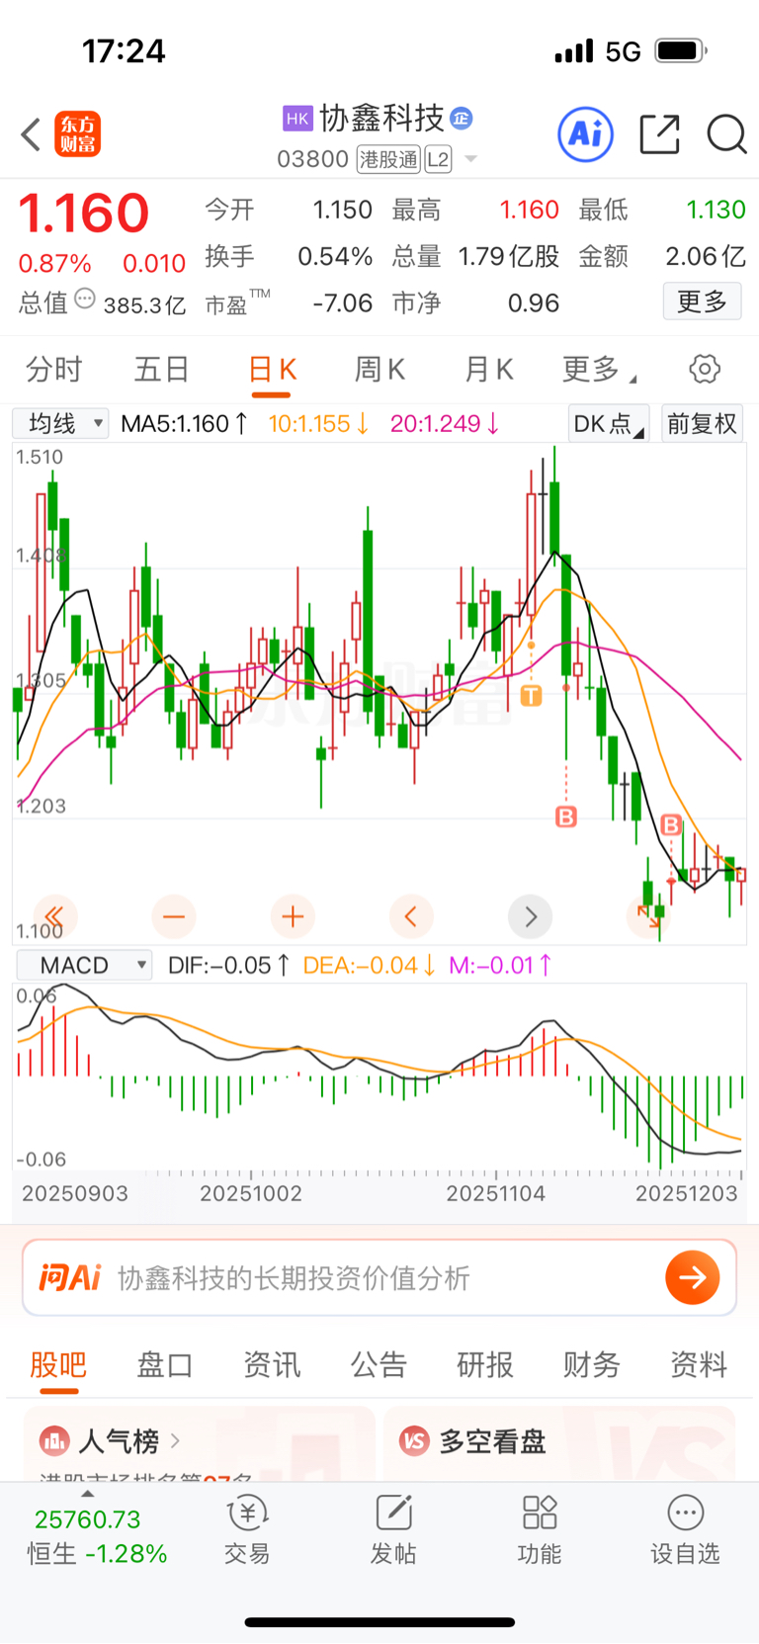This screenshot has height=1644, width=759.
Task: Tap the 20251104 date label
Action: tap(495, 1193)
